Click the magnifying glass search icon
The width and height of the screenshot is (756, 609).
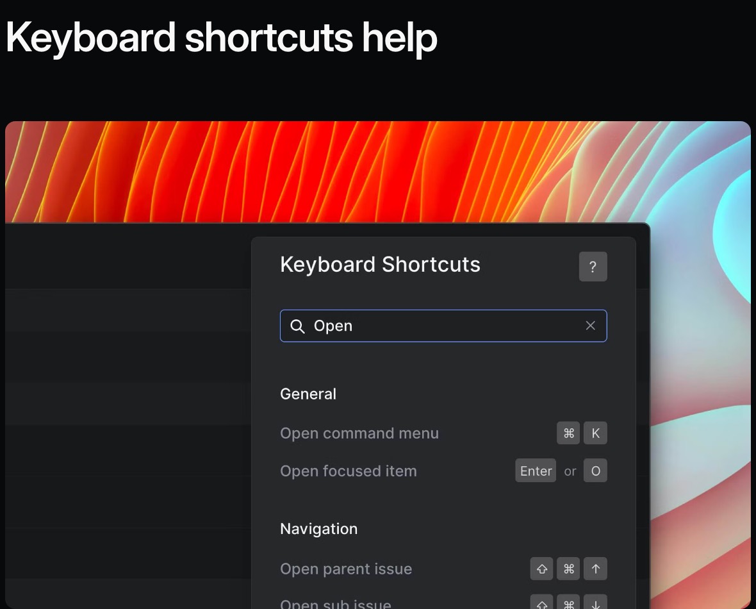click(x=297, y=326)
